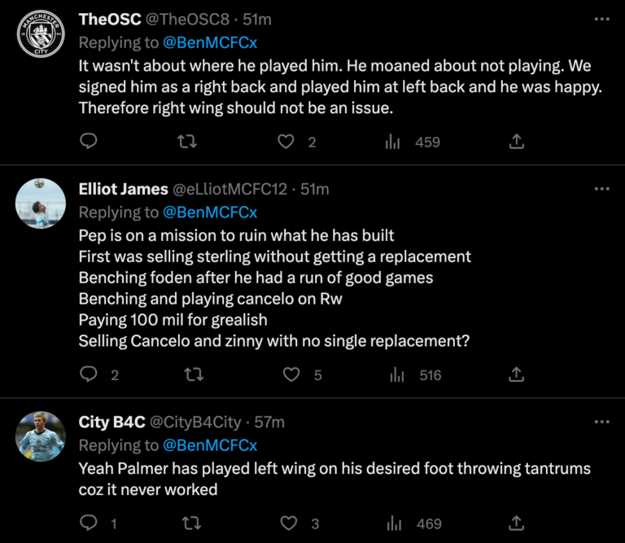Screen dimensions: 625x543
Task: Reply to City B4C's tweet
Action: click(90, 523)
